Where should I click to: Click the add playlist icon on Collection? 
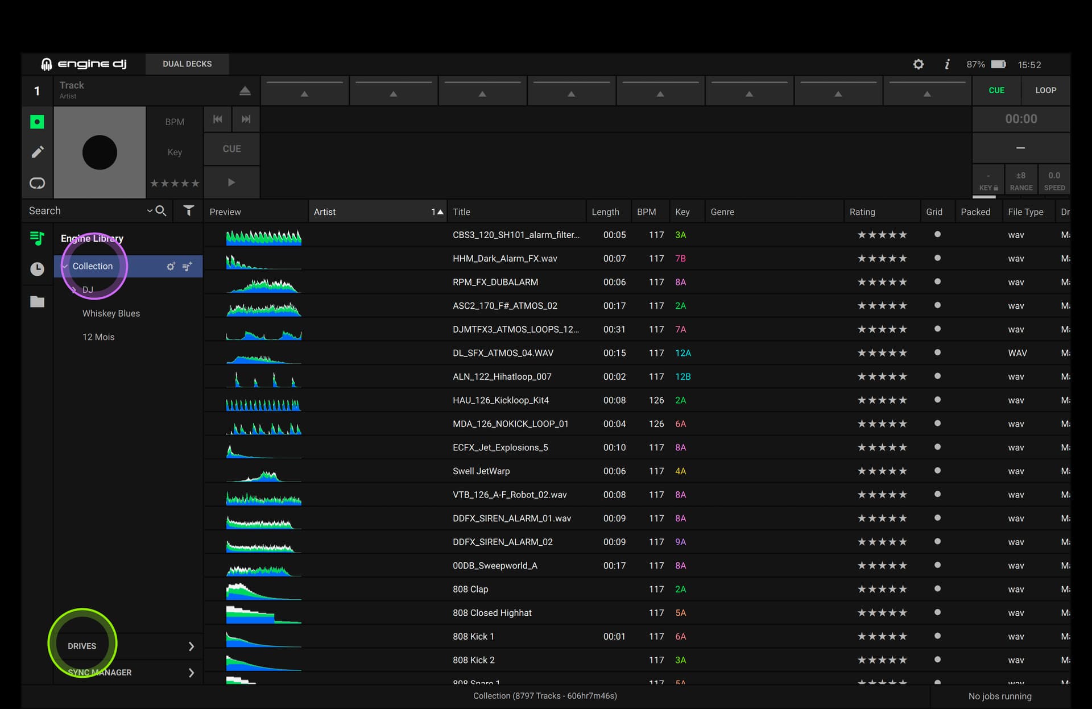pyautogui.click(x=187, y=266)
